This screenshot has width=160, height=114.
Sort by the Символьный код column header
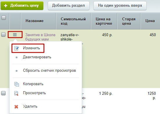pos(73,21)
